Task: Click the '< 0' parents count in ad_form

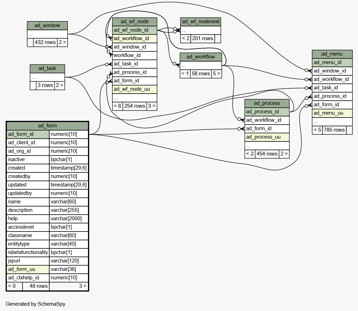Action: coord(15,286)
